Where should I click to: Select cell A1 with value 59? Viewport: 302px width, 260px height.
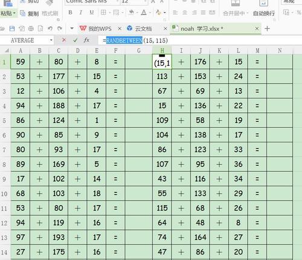[x=21, y=62]
